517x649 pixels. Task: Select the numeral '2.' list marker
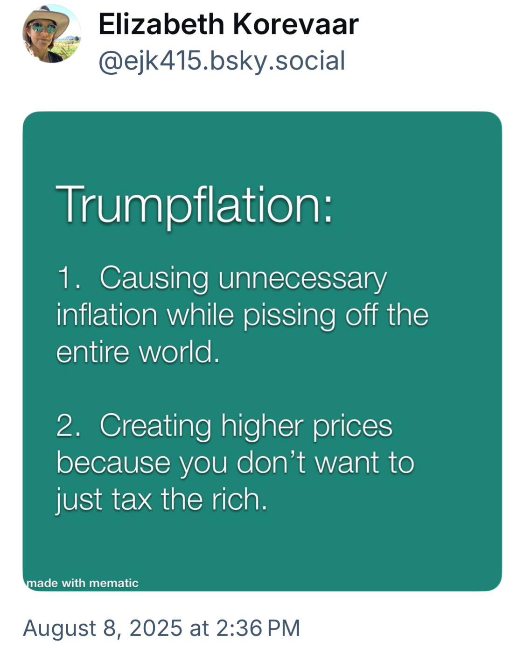pos(69,426)
